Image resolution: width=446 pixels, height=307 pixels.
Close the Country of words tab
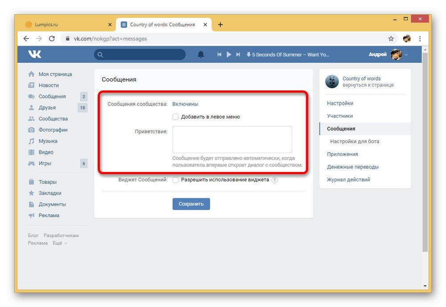205,25
